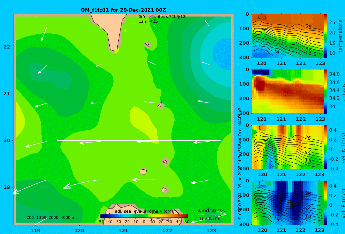Click the "OceanMAPS v3" vertical credit text

240,122
